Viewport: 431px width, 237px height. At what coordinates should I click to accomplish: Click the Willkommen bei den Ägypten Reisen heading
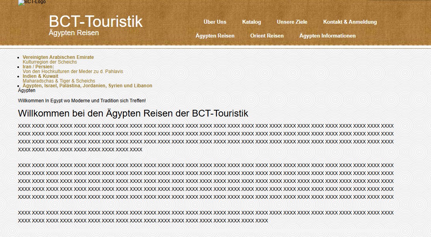133,113
